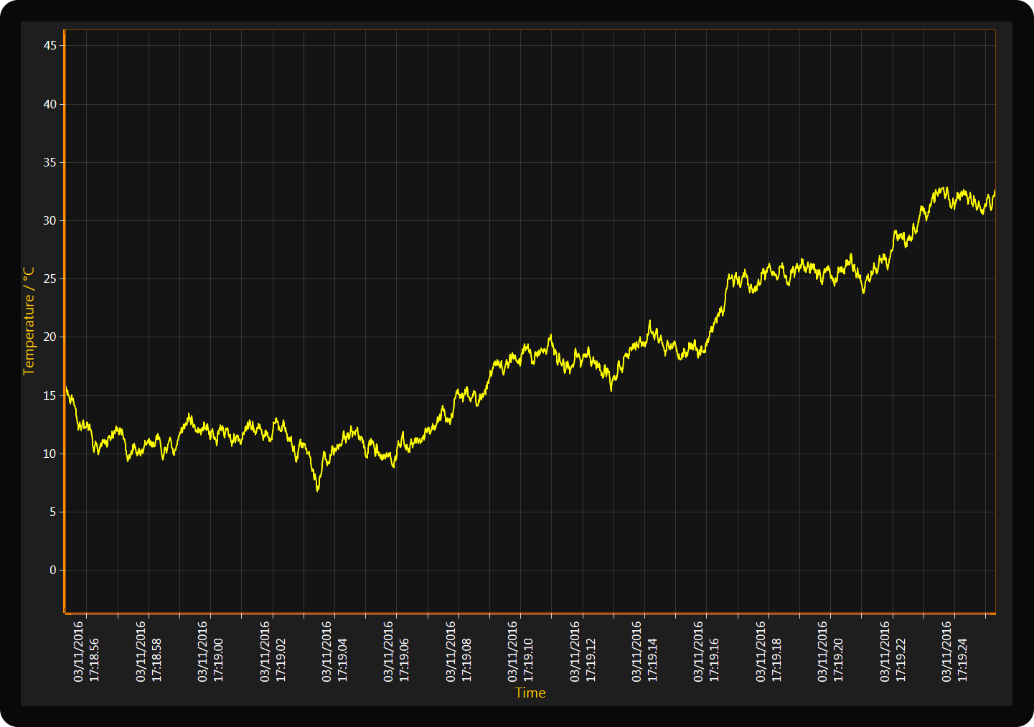
Task: Click the 35 tick label on Y-axis
Action: tap(50, 163)
